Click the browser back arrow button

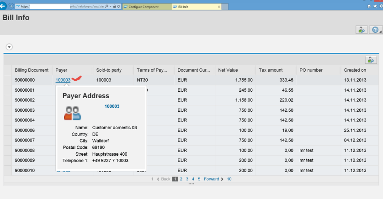(x=4, y=7)
